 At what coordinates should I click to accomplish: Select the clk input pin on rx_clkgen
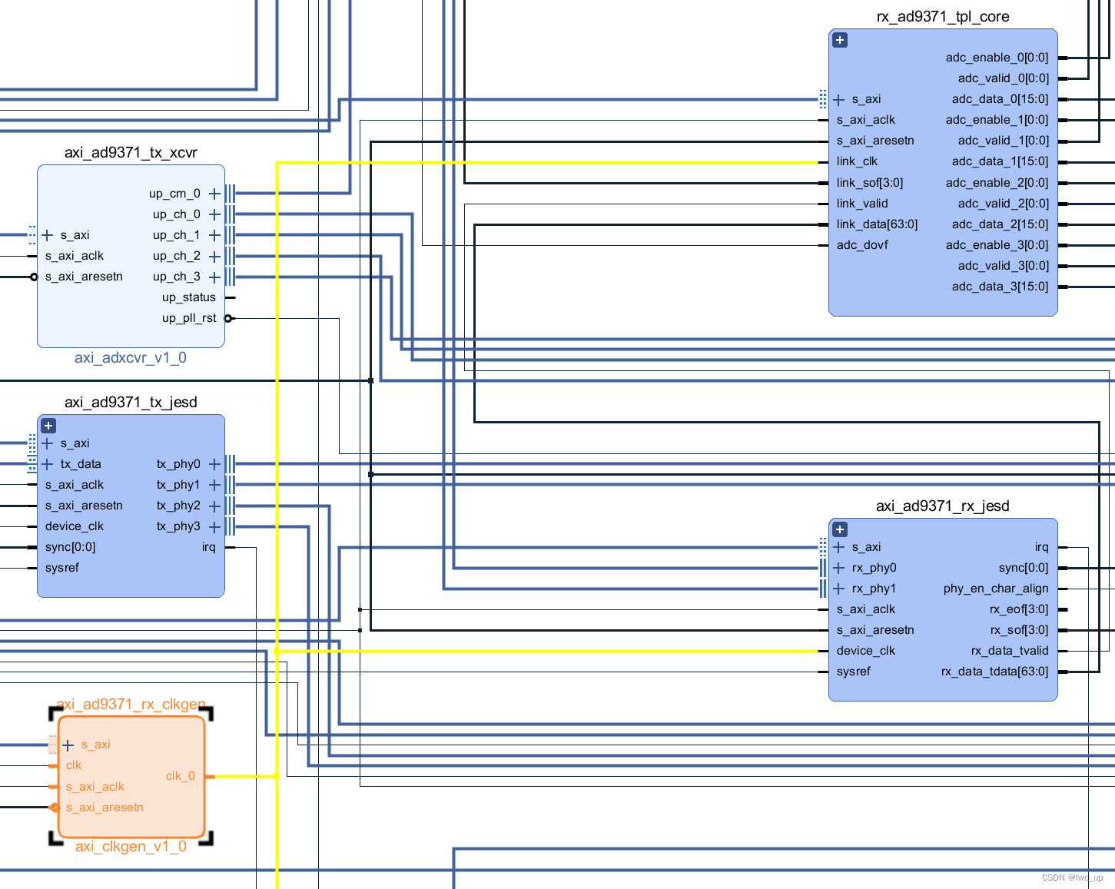pos(73,765)
